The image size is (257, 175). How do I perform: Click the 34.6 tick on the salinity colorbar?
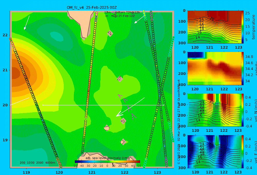pyautogui.click(x=249, y=63)
